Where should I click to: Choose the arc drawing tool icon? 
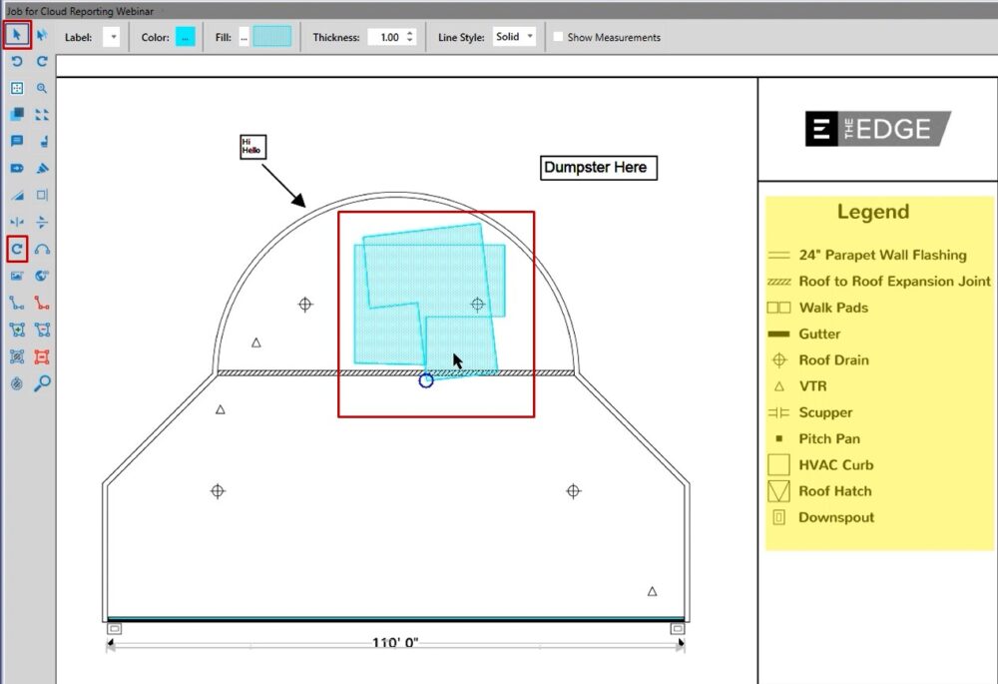pyautogui.click(x=42, y=249)
